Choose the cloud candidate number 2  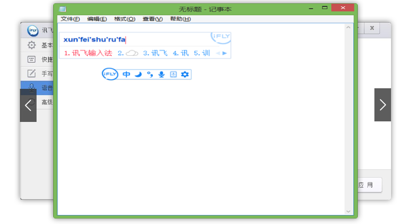[128, 53]
